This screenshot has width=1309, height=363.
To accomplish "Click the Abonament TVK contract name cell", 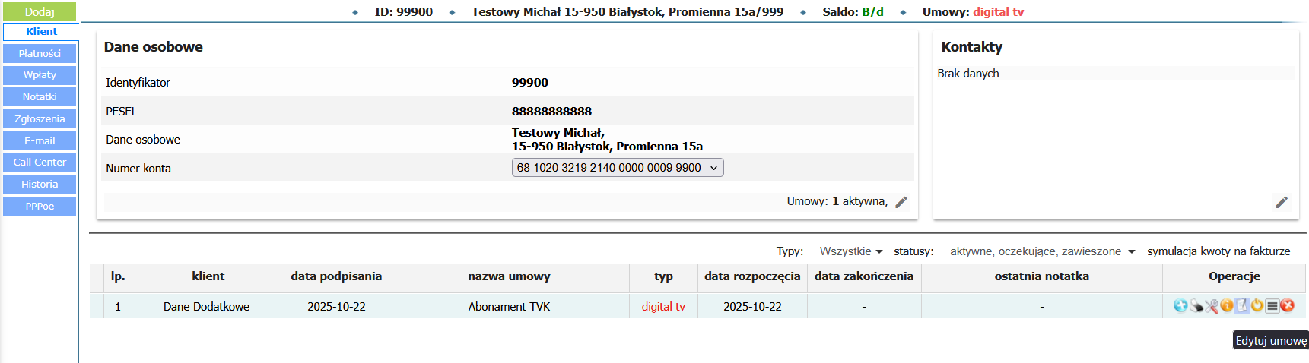I will 509,307.
